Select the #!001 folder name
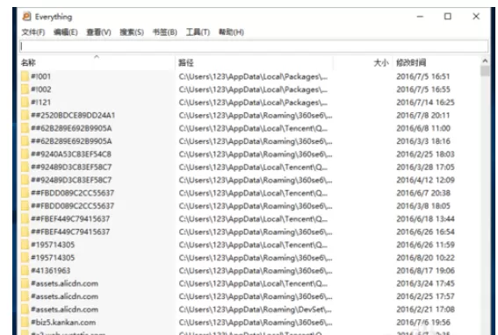This screenshot has width=498, height=335. point(41,76)
